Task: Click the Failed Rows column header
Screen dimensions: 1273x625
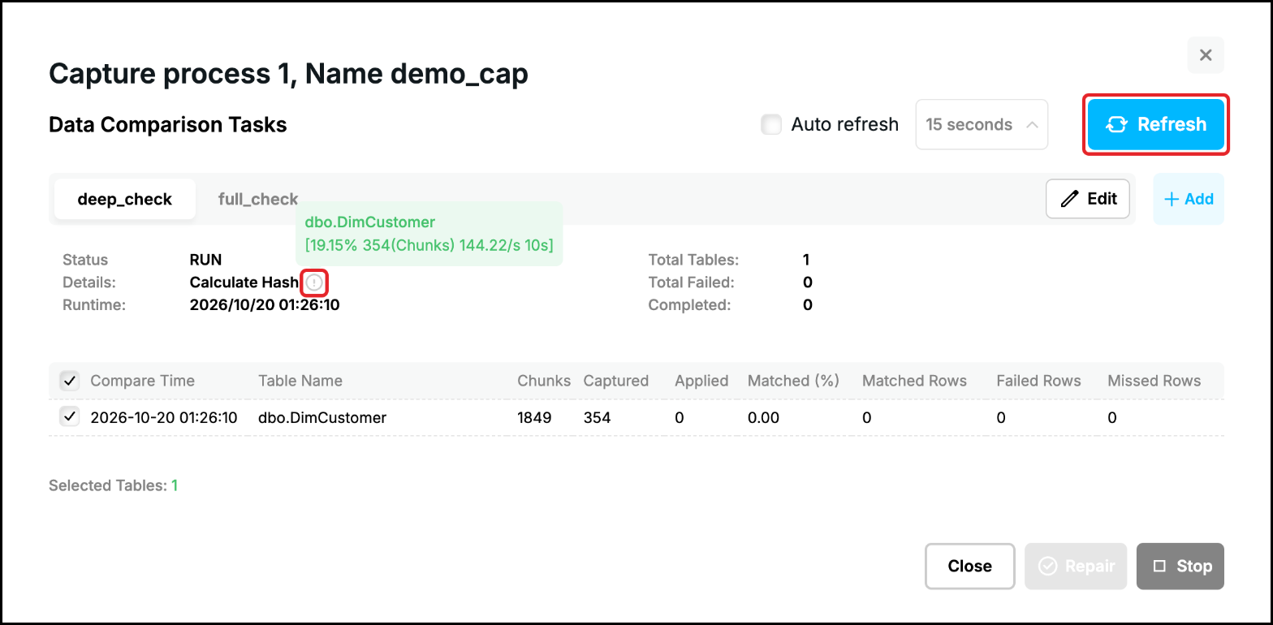Action: coord(1039,381)
